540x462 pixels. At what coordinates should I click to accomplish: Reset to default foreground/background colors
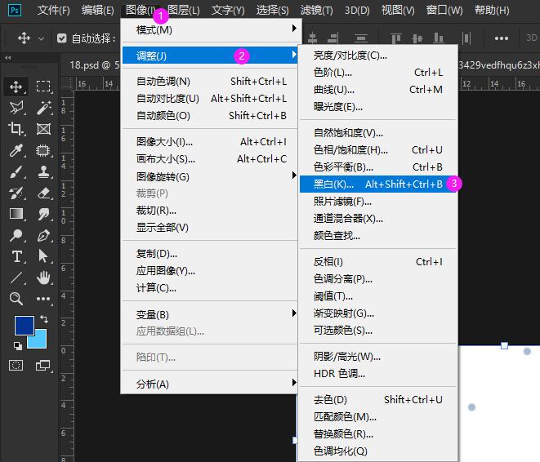17,345
